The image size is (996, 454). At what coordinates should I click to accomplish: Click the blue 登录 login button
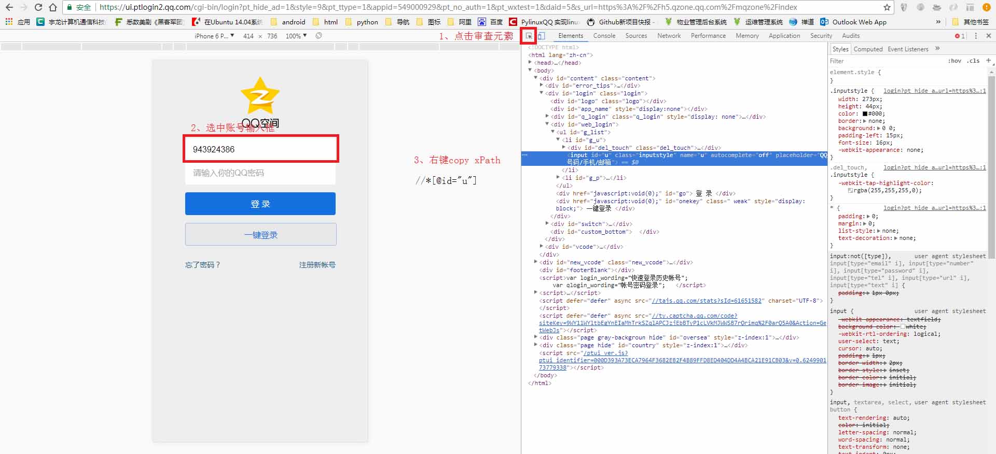260,204
